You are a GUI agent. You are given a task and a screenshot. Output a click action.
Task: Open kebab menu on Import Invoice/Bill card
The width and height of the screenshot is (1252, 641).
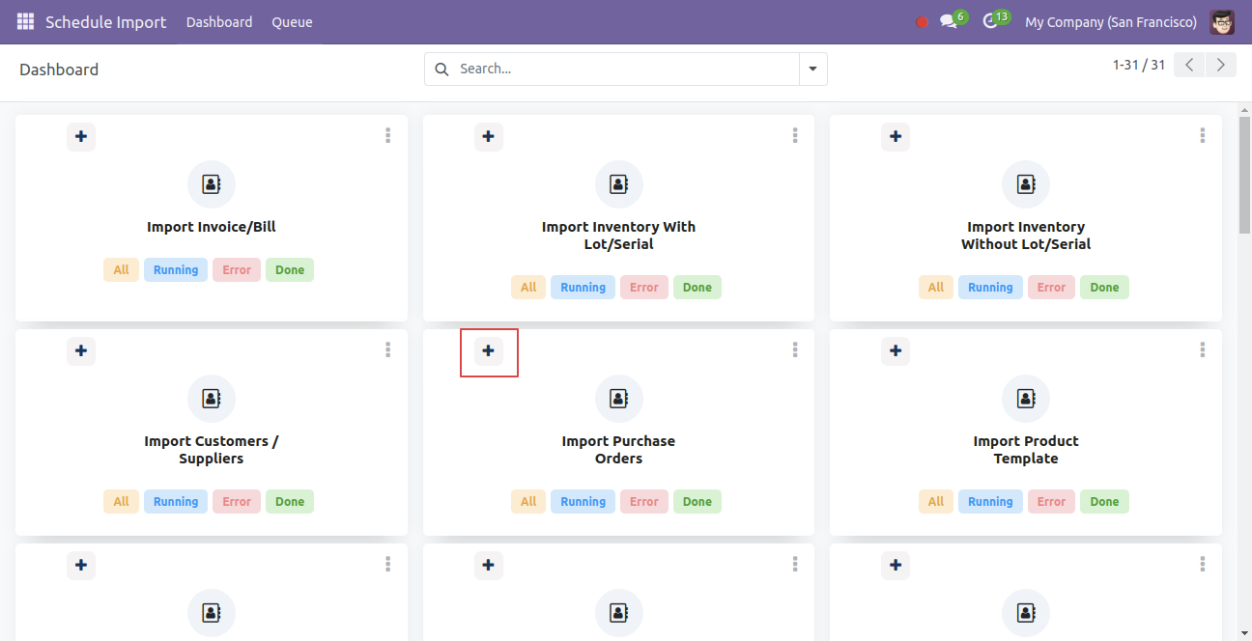(387, 136)
